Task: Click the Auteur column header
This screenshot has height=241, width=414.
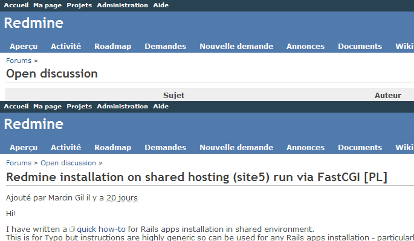Action: pos(388,95)
